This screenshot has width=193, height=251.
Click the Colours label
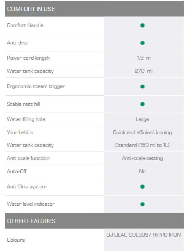click(x=16, y=240)
